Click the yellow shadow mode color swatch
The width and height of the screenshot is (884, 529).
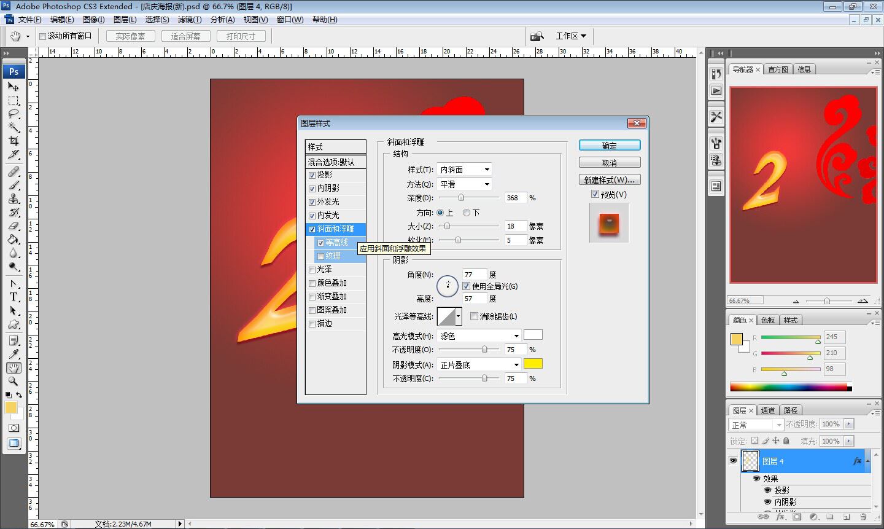coord(533,364)
